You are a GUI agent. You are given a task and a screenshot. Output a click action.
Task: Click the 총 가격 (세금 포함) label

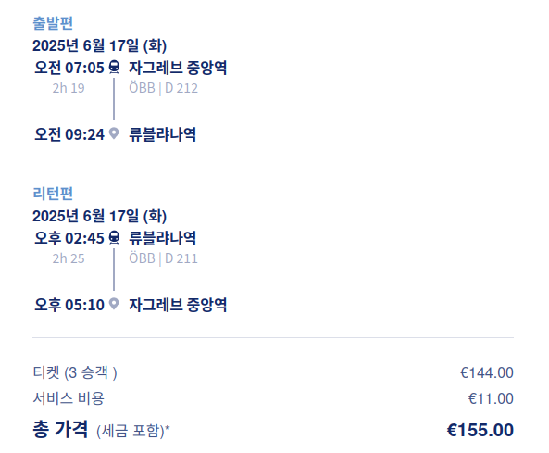tap(101, 430)
